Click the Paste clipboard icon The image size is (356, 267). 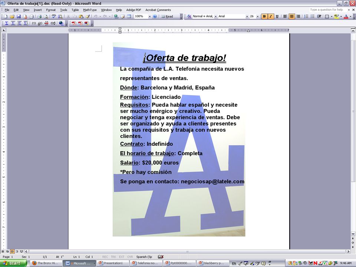click(81, 16)
